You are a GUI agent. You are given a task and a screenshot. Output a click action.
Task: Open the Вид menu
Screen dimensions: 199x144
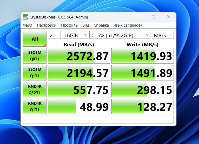(x=86, y=25)
